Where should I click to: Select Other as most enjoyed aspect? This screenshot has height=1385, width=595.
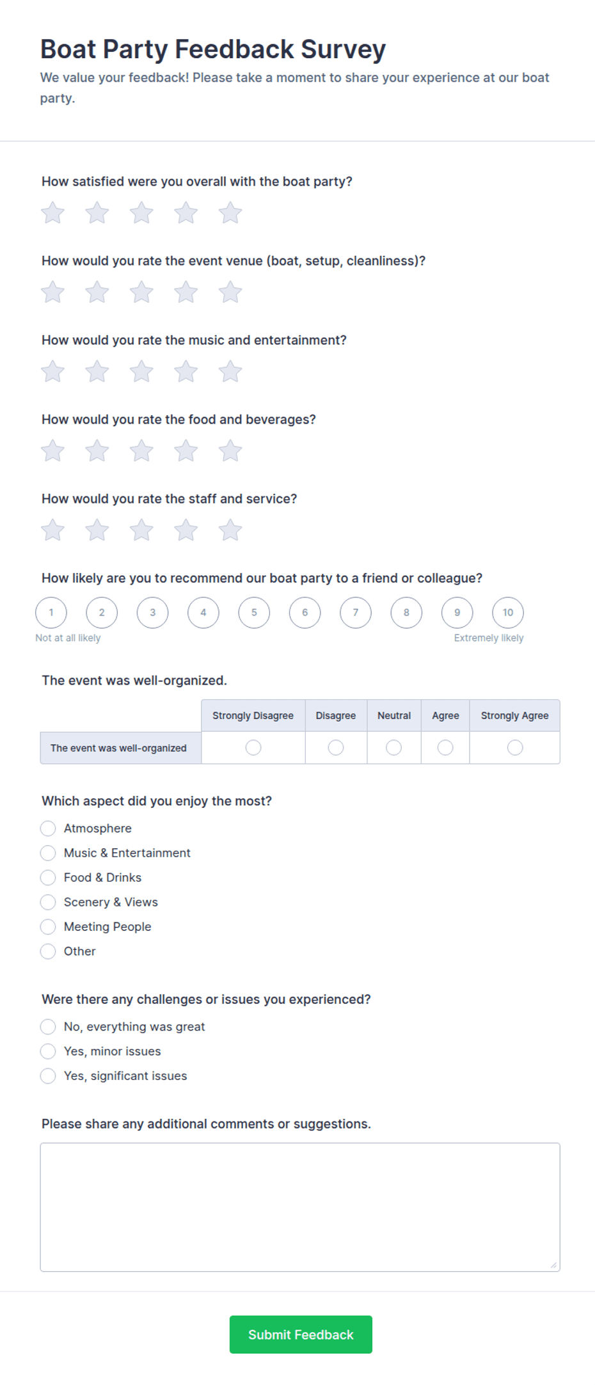point(48,951)
